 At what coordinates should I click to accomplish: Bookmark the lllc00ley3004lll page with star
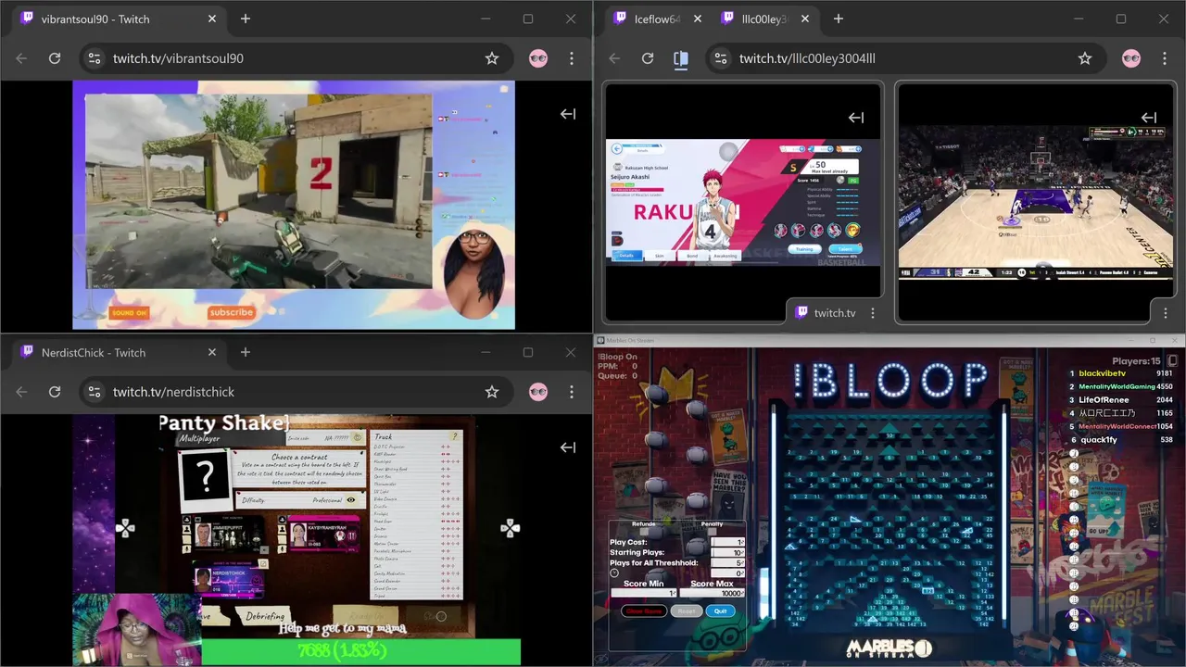click(x=1085, y=58)
